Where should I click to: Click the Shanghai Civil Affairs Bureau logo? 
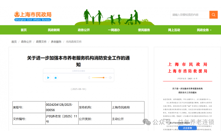(33, 16)
